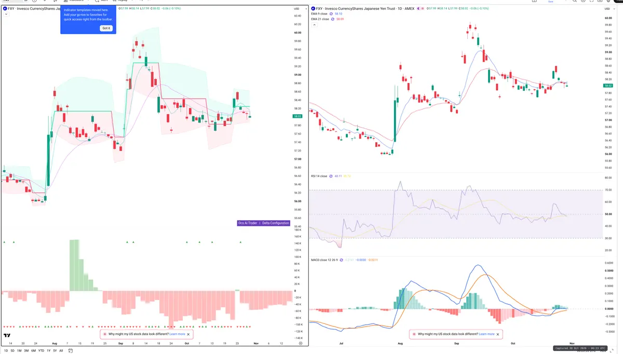Click FXY symbol logo in right chart
623x354 pixels.
click(x=313, y=9)
